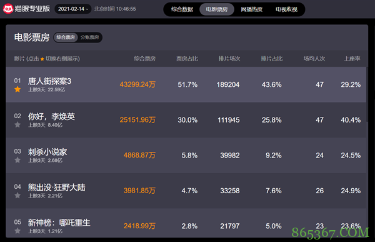The image size is (375, 242).
Task: Click the 40.4% occupancy rate
Action: pos(351,120)
